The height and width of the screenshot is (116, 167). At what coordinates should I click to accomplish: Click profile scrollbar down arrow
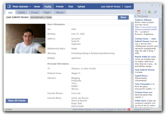click(132, 106)
